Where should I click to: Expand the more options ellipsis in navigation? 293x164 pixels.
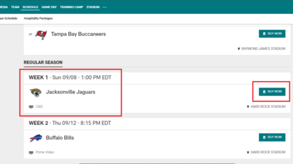104,7
